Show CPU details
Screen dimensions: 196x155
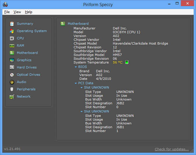pos(20,38)
